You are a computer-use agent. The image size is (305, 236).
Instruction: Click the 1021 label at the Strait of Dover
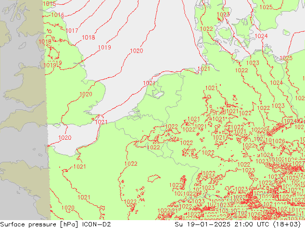(x=101, y=122)
